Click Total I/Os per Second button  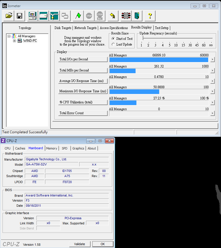(83, 59)
